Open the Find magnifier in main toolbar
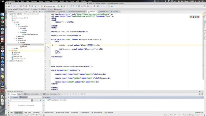Image resolution: width=206 pixels, height=116 pixels. pos(30,6)
